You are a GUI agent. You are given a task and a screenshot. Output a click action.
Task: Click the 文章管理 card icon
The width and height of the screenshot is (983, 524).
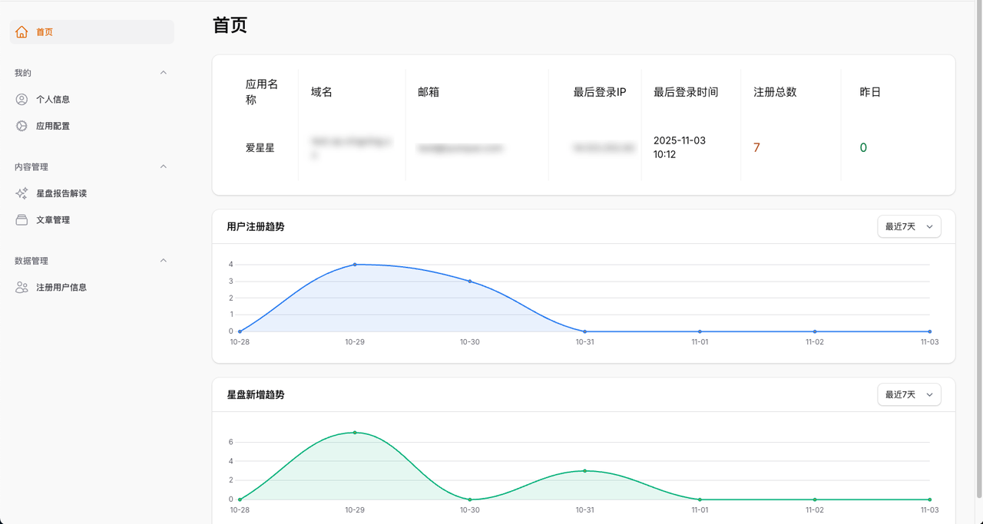(22, 220)
